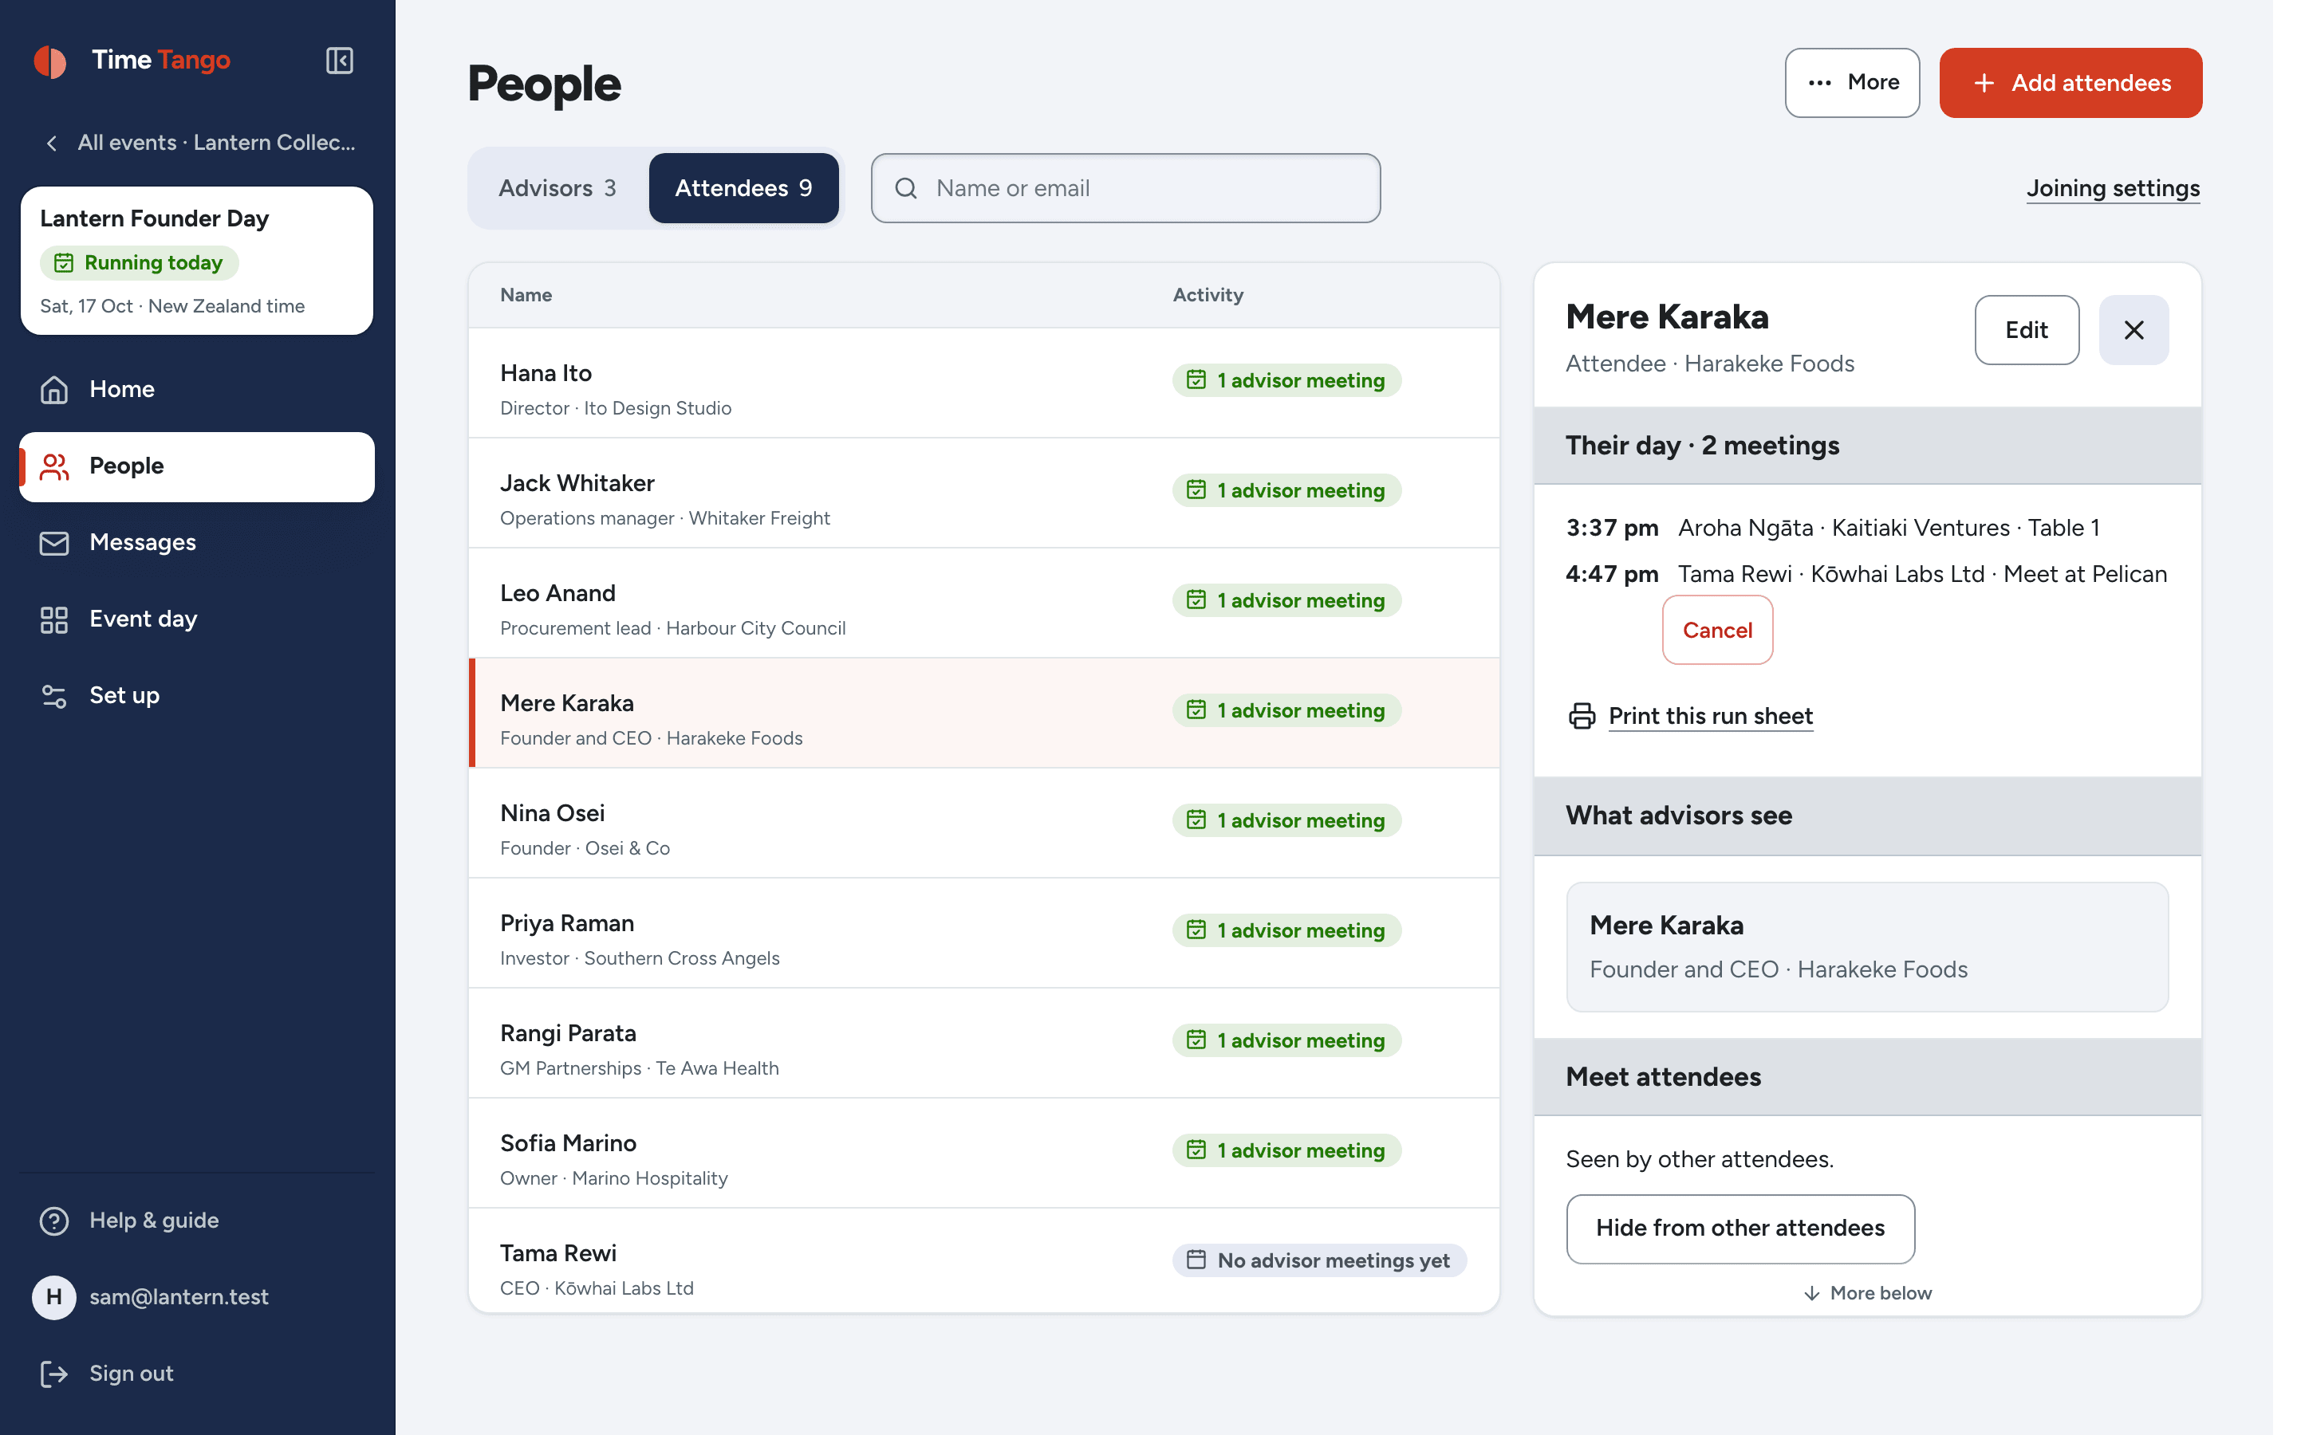Click the People icon in the sidebar
This screenshot has width=2297, height=1435.
54,466
